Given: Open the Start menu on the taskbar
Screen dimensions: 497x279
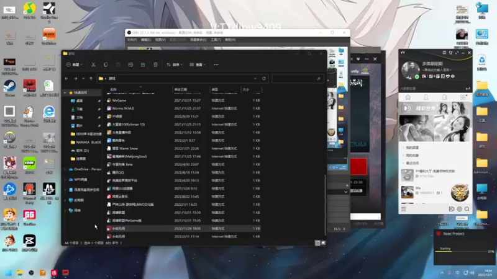Looking at the screenshot, I should [x=8, y=273].
